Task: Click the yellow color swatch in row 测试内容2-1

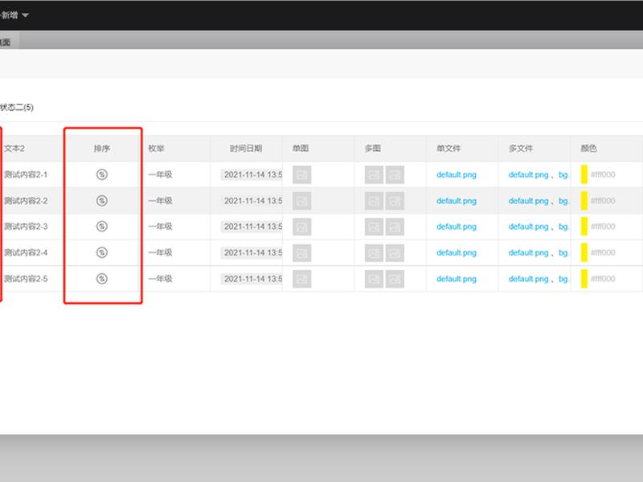Action: tap(584, 174)
